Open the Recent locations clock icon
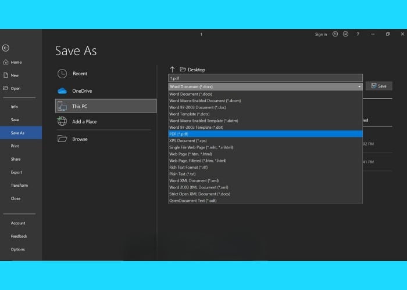The height and width of the screenshot is (290, 407). pos(62,74)
